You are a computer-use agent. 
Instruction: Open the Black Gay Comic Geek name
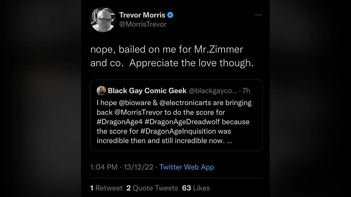[x=147, y=91]
